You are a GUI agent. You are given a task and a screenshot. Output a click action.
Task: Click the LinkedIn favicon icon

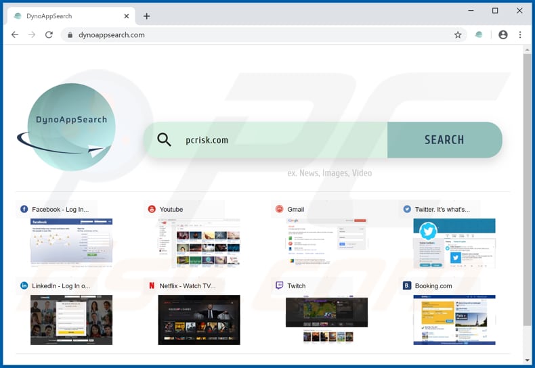24,285
